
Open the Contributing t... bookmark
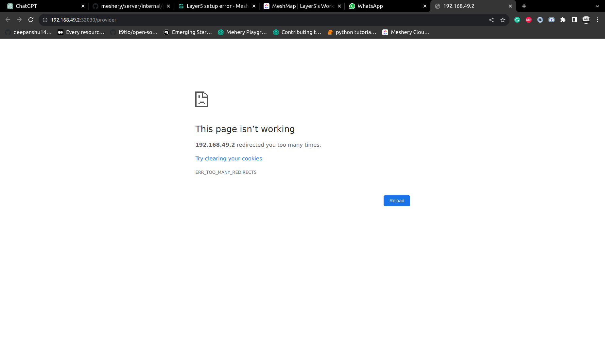pyautogui.click(x=297, y=32)
